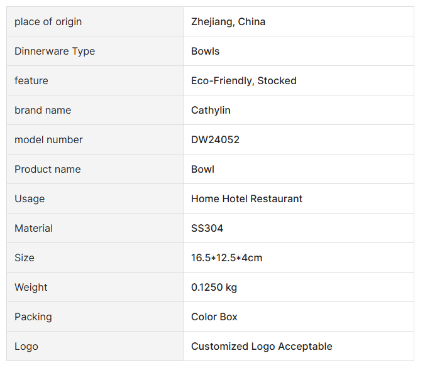Click the 'Color Box' packing value

click(214, 317)
